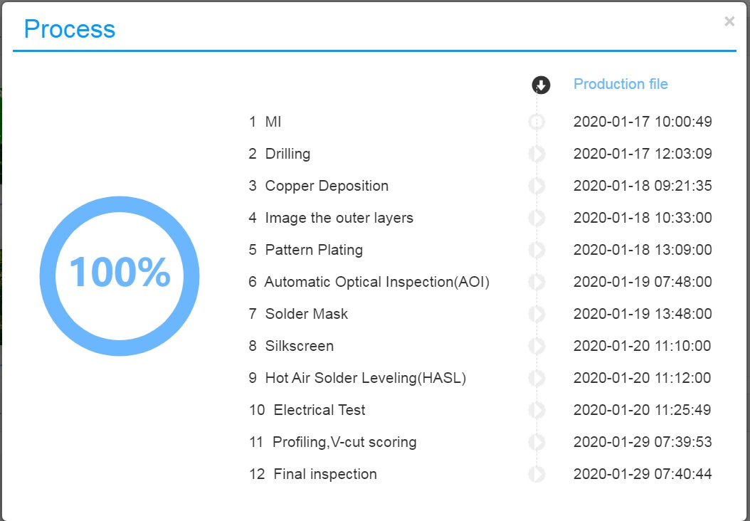The height and width of the screenshot is (521, 750).
Task: Click the Electrical Test step arrow icon
Action: pyautogui.click(x=537, y=411)
